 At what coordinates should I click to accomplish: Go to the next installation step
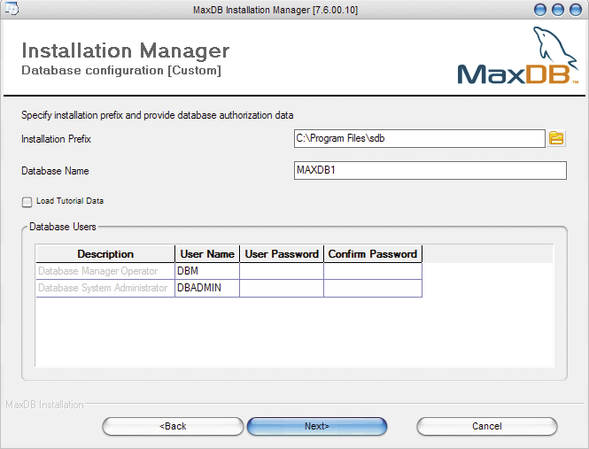pos(317,427)
